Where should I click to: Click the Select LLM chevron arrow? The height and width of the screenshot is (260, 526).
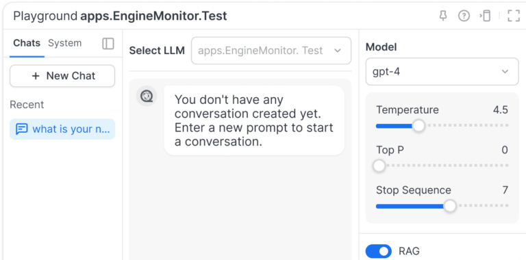pos(338,51)
